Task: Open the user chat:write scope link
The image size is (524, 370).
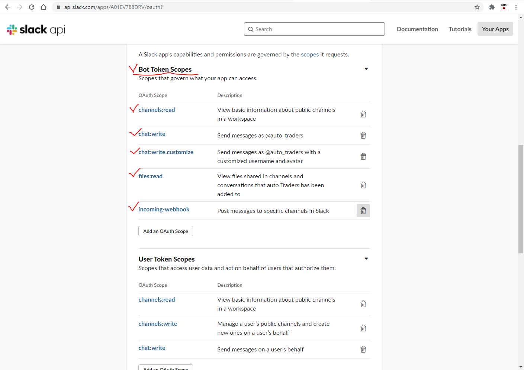Action: (x=152, y=348)
